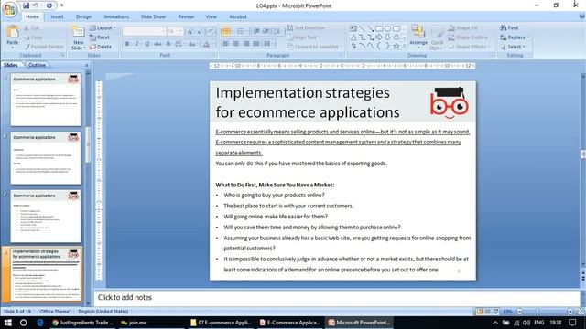The width and height of the screenshot is (586, 329).
Task: Align text left
Action: 226,44
